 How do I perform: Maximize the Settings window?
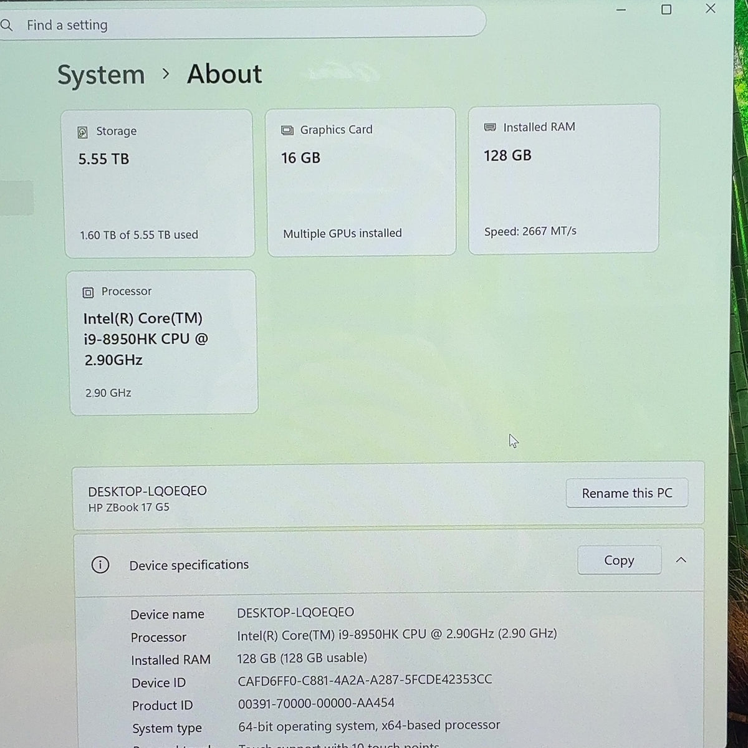(x=666, y=9)
